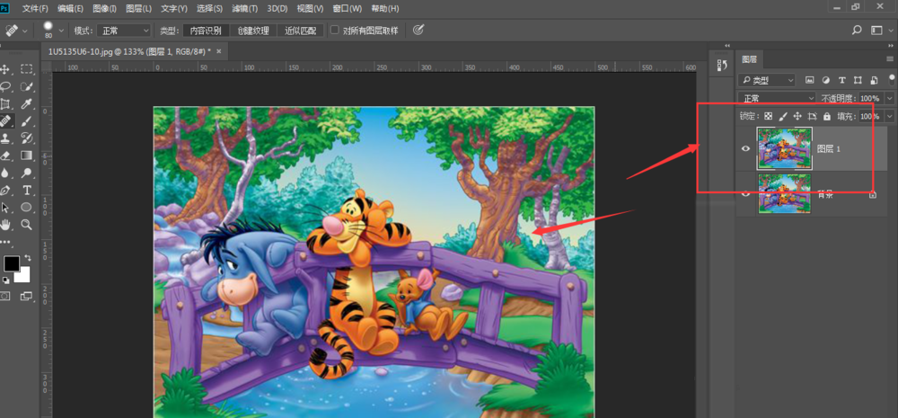Open the 不透明度 percentage dropdown arrow
898x418 pixels.
pyautogui.click(x=889, y=98)
